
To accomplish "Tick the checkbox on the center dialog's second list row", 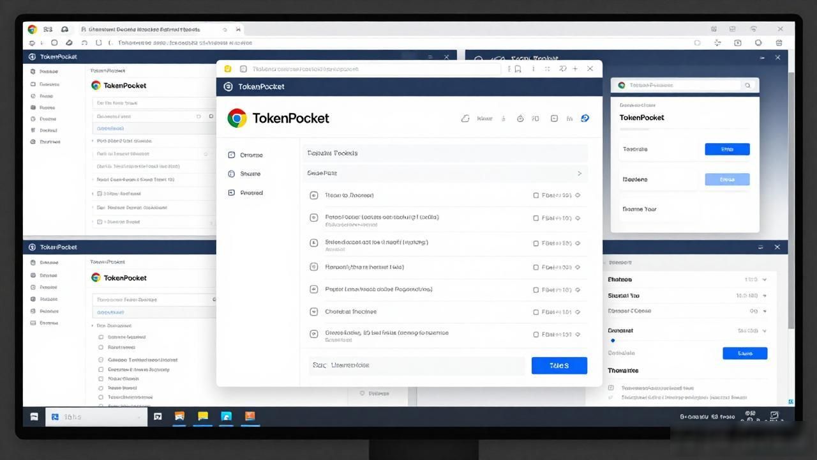I will 536,218.
